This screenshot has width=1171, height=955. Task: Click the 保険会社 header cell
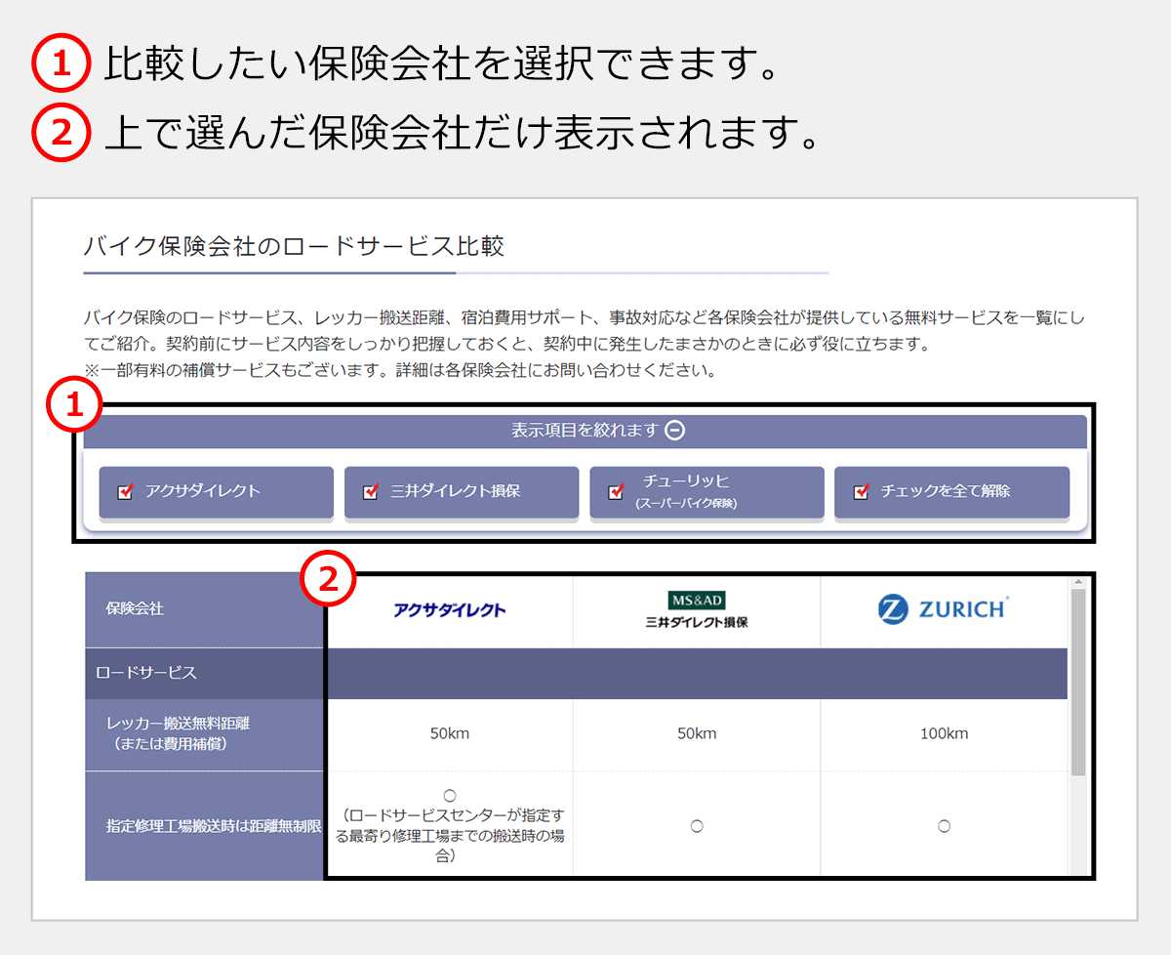[x=205, y=609]
